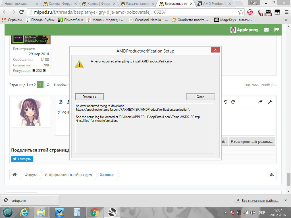
Task: Click Расширенный режим... button
Action: [252, 141]
